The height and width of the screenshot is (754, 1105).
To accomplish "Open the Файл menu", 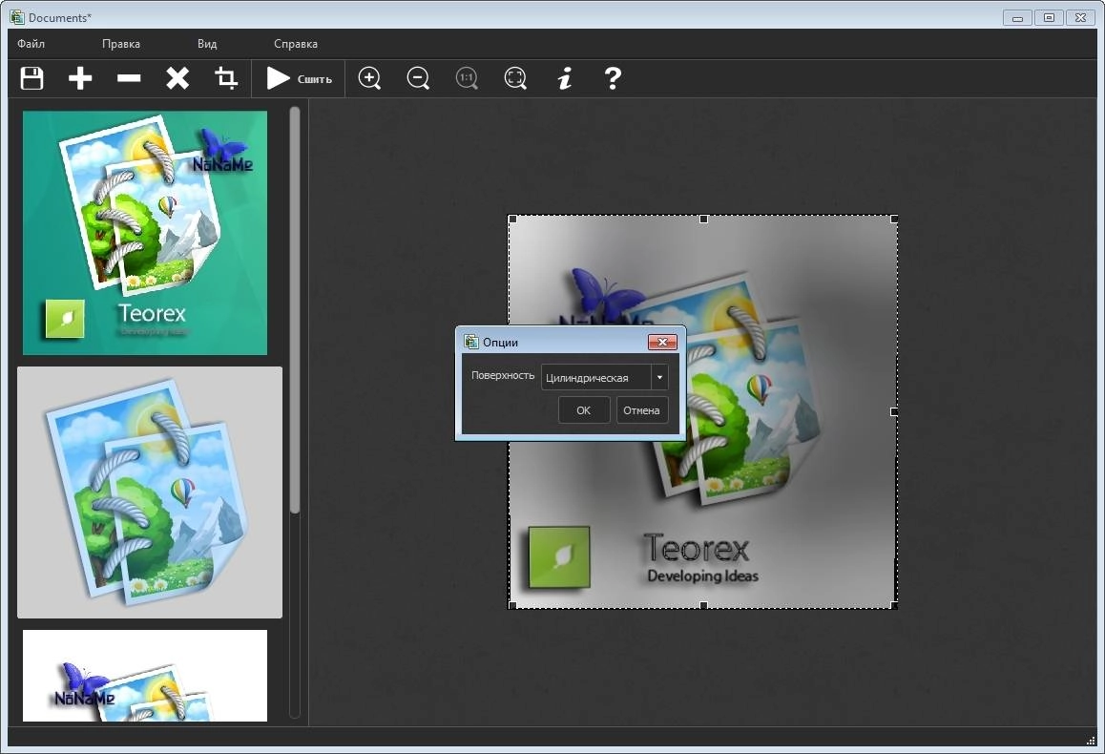I will coord(31,44).
